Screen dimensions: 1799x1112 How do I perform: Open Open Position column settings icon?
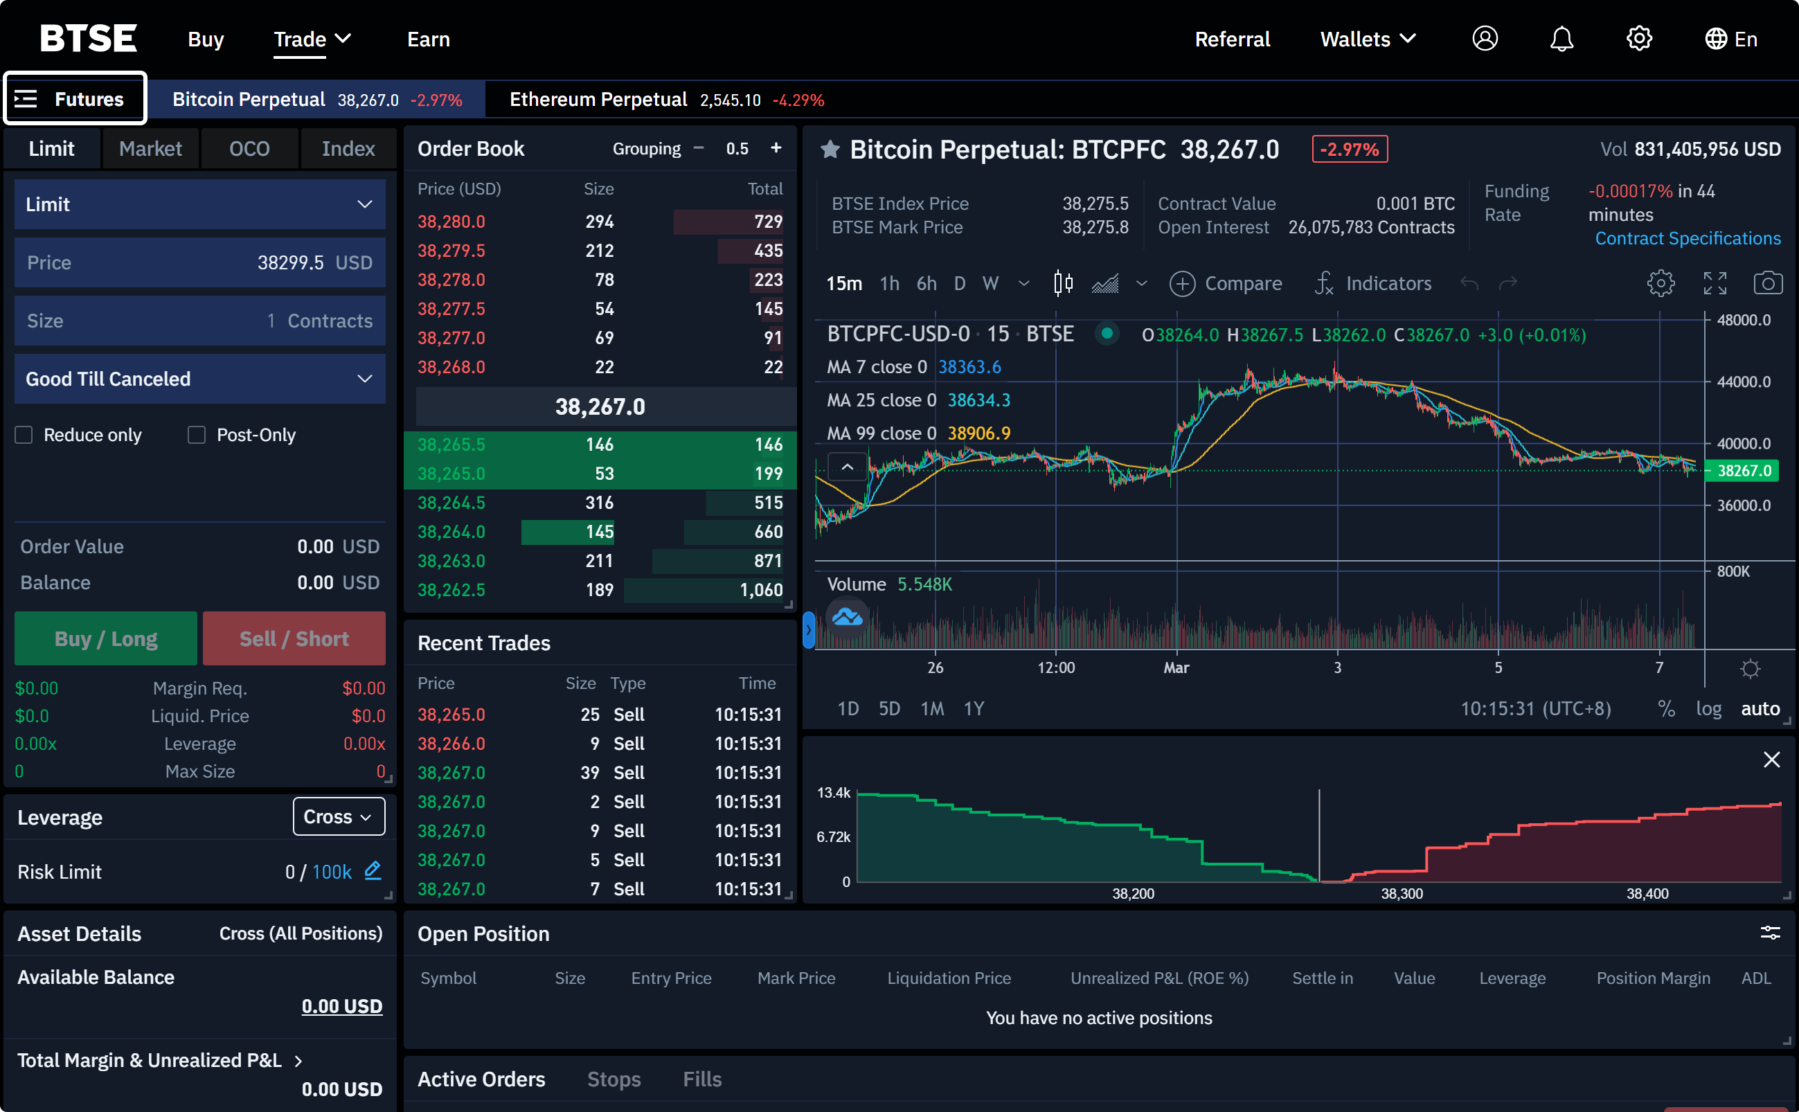(1770, 933)
